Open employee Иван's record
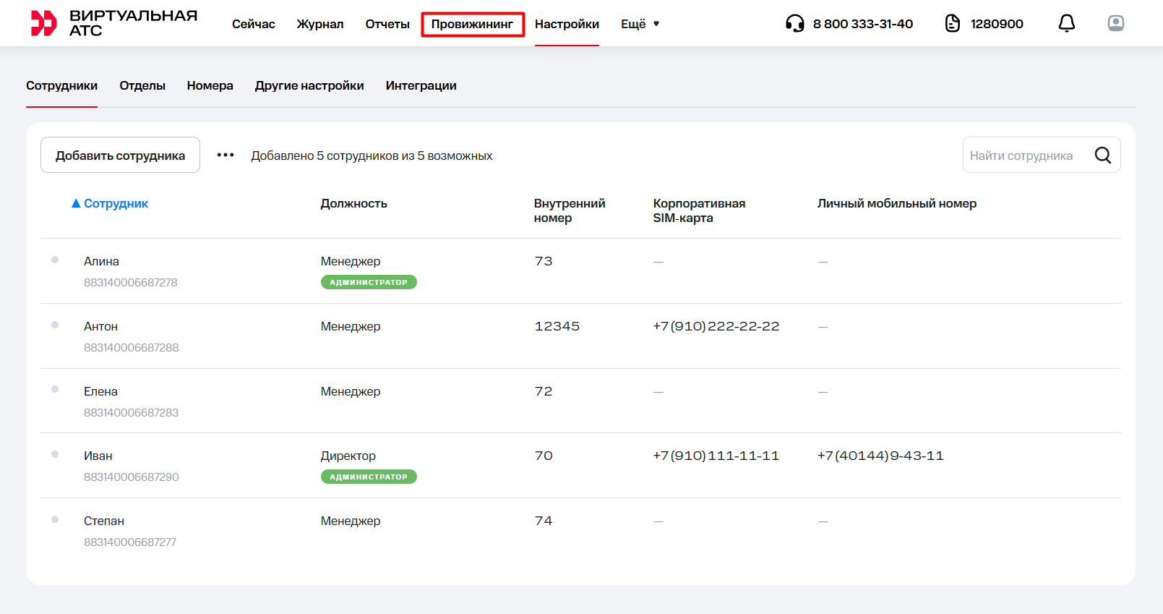 coord(98,456)
